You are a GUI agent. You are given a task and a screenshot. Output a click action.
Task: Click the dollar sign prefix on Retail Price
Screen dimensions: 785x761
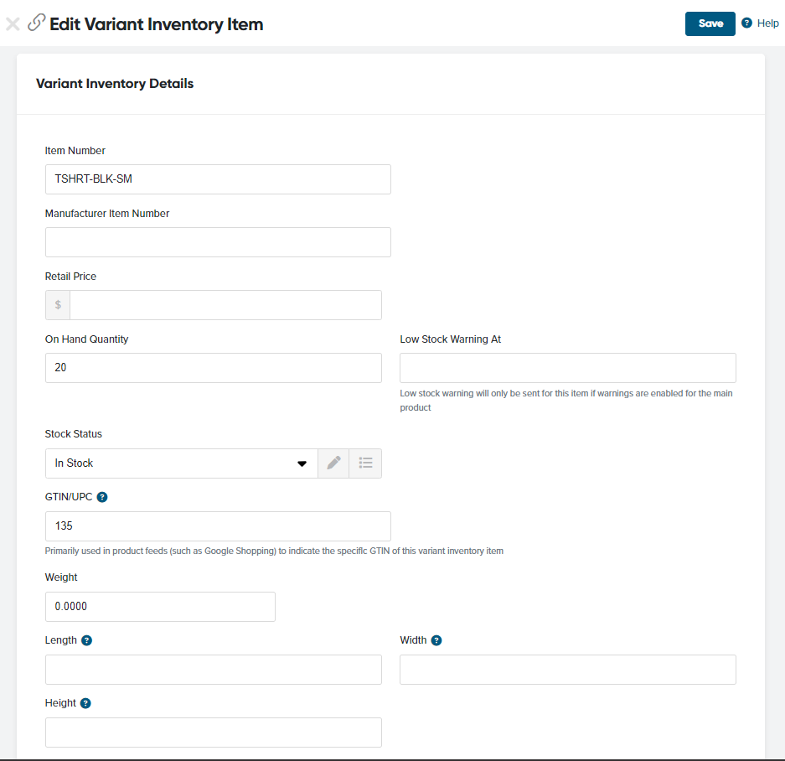tap(57, 304)
